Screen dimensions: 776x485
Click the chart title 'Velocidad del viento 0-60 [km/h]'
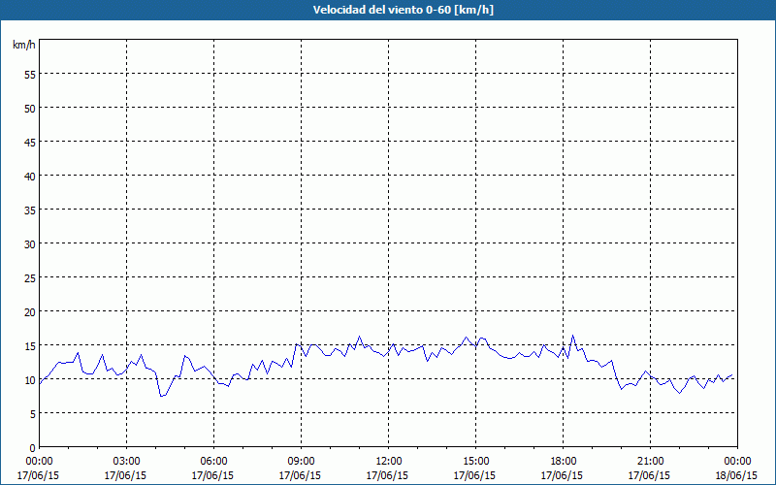coord(404,10)
